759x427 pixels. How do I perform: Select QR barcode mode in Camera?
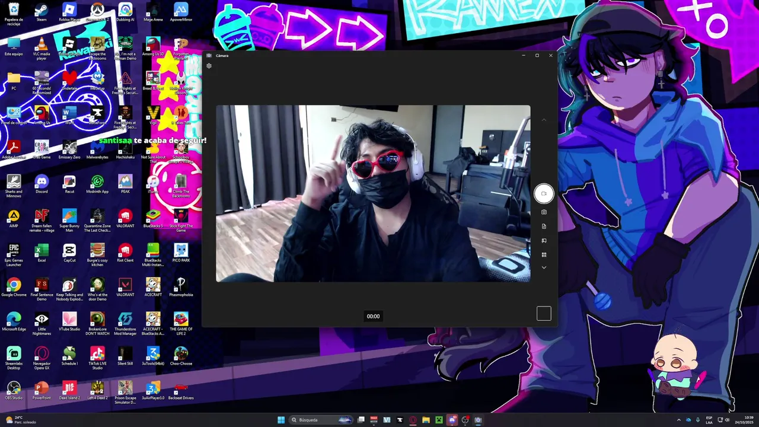544,255
